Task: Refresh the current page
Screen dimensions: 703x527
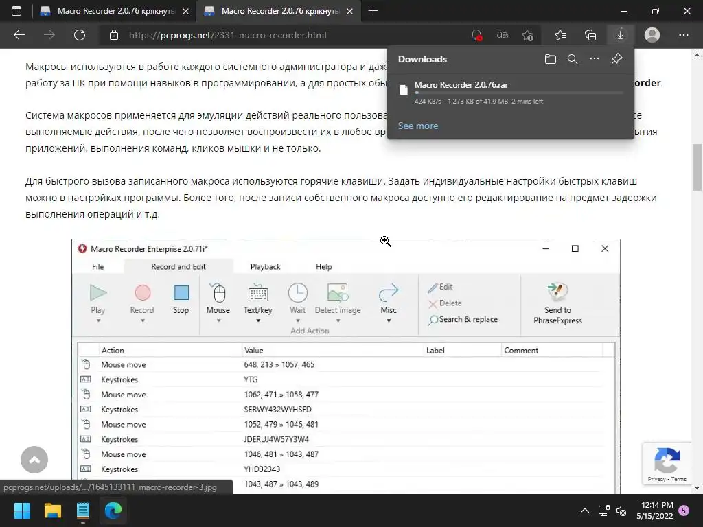Action: [x=80, y=35]
